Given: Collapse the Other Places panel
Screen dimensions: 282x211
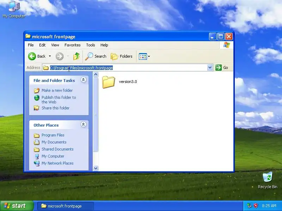Looking at the screenshot, I should pos(83,124).
